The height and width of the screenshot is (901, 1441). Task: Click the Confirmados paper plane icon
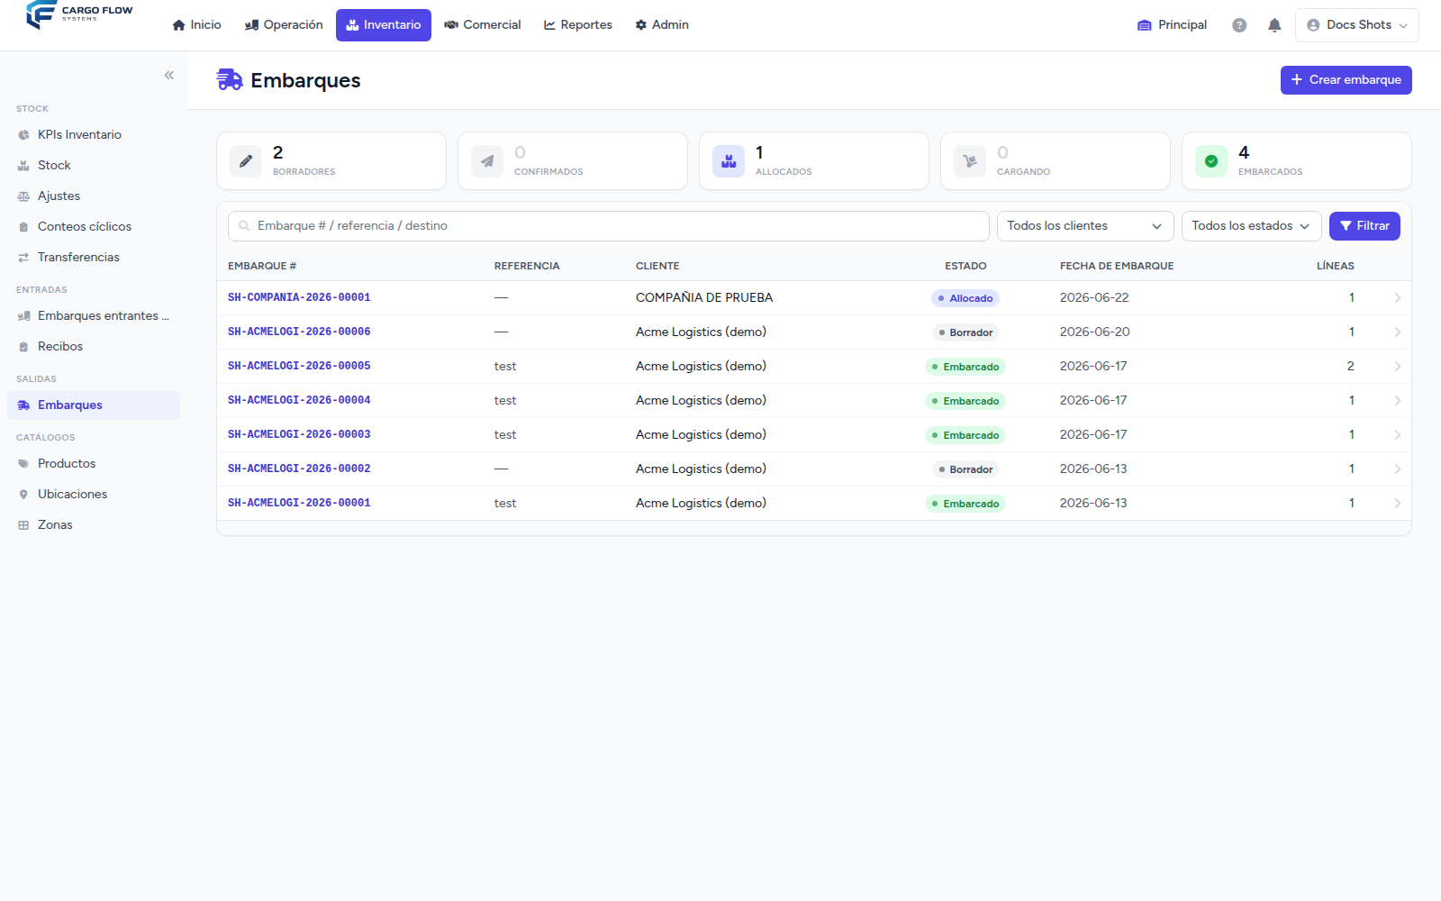click(x=487, y=161)
